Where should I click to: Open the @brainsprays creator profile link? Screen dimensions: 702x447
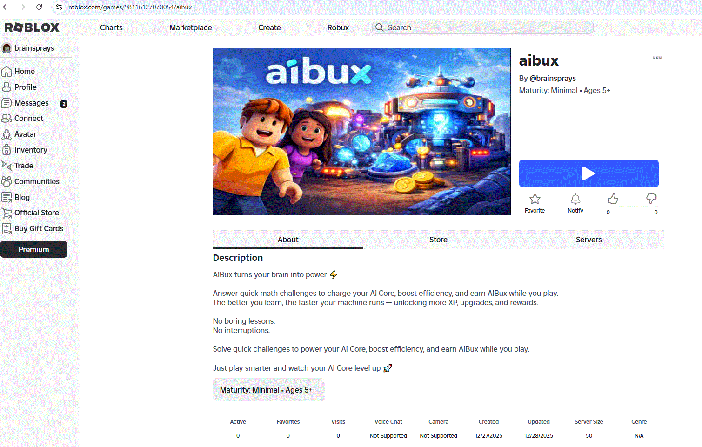click(x=553, y=78)
